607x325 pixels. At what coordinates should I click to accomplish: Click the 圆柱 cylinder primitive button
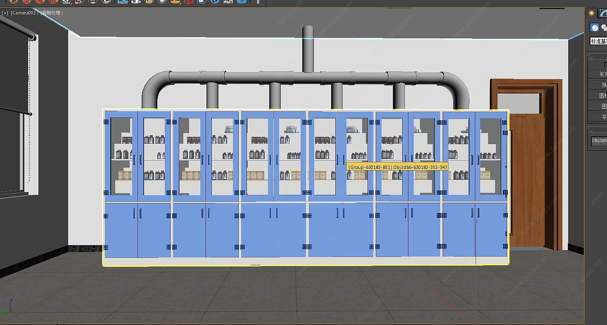(598, 96)
